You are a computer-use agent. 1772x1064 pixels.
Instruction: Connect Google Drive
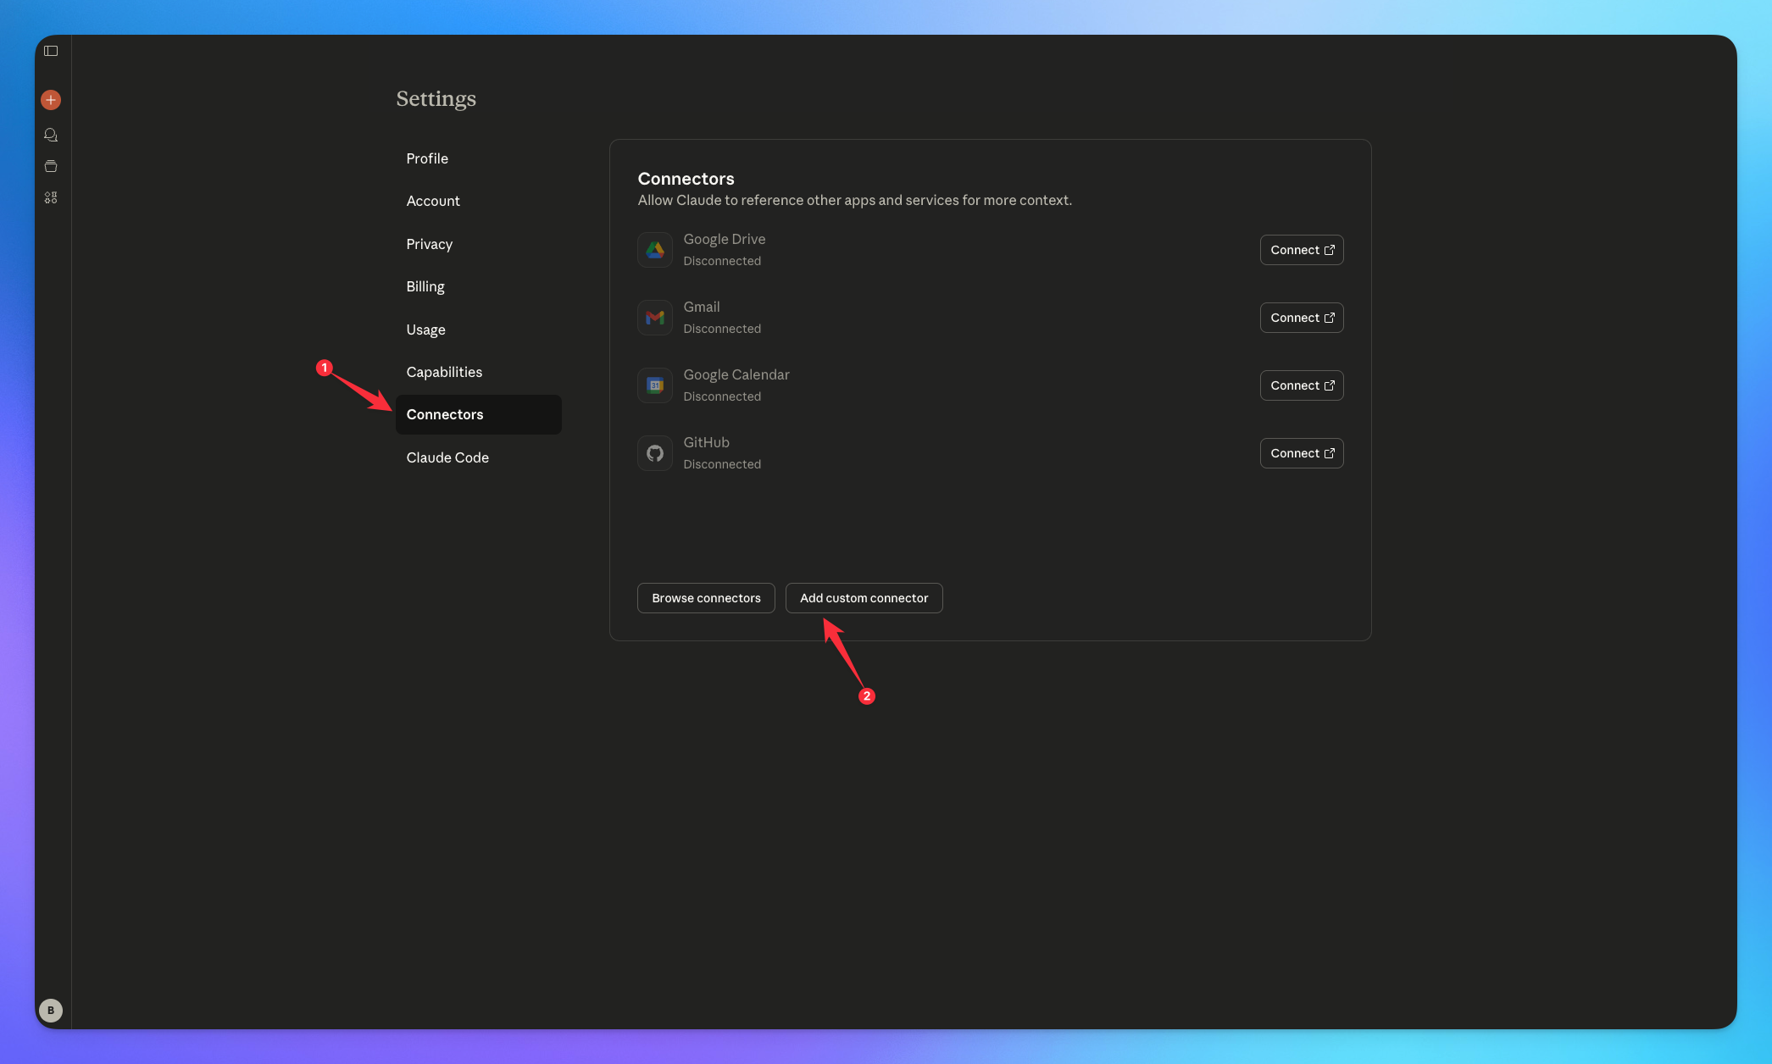[1302, 250]
